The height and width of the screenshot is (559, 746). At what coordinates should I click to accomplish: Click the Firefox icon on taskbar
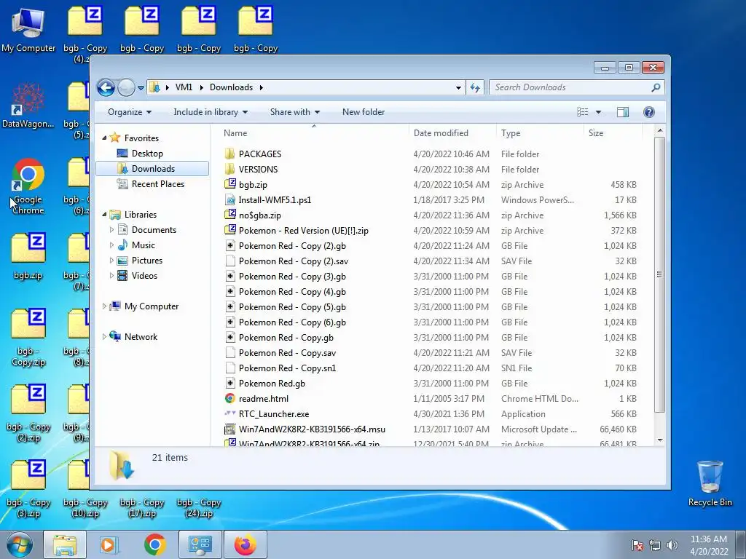pyautogui.click(x=245, y=544)
